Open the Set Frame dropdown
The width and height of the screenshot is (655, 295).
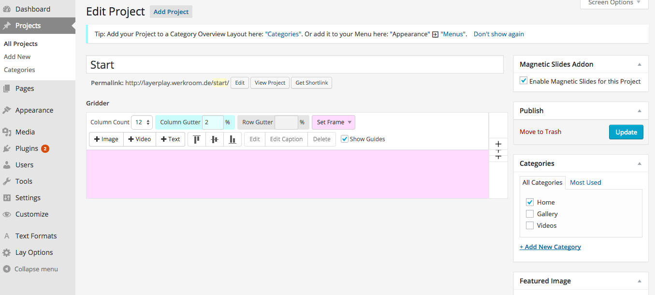pos(334,122)
